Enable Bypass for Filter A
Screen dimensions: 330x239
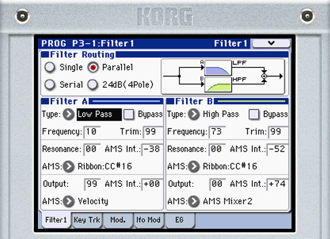(129, 114)
